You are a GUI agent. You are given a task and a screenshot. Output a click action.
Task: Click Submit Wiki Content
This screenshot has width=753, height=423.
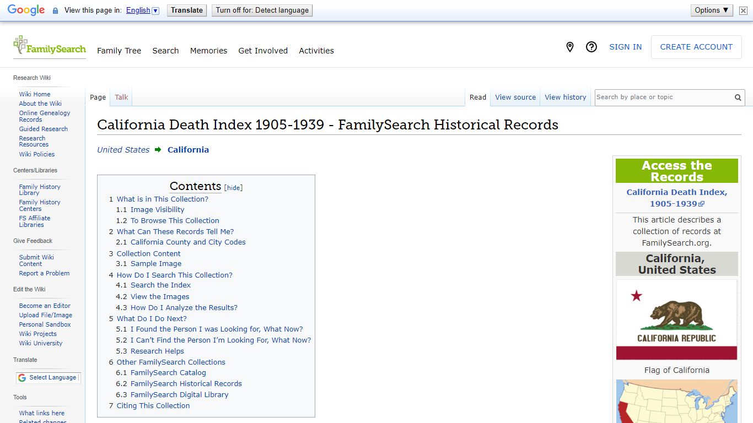tap(36, 261)
